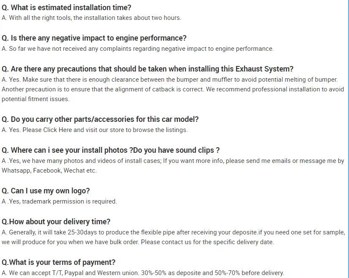Select the install photos and sound clips question
Image resolution: width=349 pixels, height=278 pixels.
pos(111,150)
